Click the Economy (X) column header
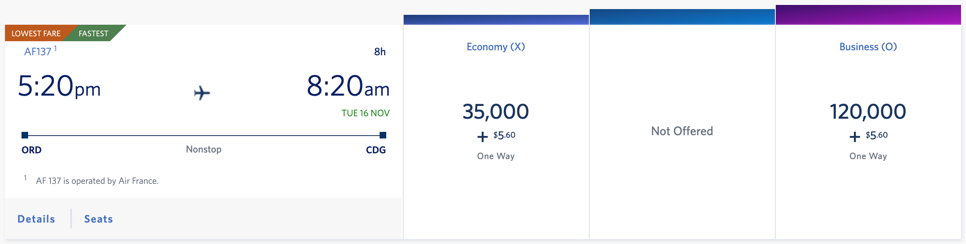 pos(495,47)
